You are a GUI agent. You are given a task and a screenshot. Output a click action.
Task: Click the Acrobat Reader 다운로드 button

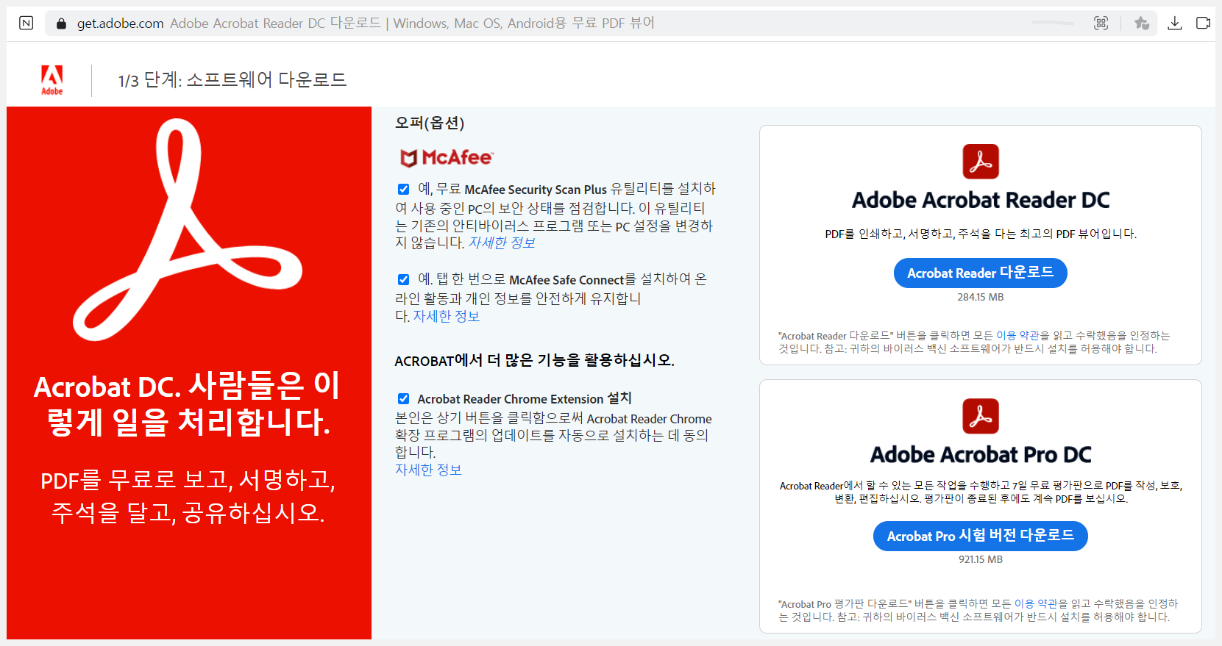pyautogui.click(x=981, y=273)
